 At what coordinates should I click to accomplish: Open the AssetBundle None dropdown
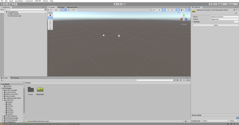point(216,121)
